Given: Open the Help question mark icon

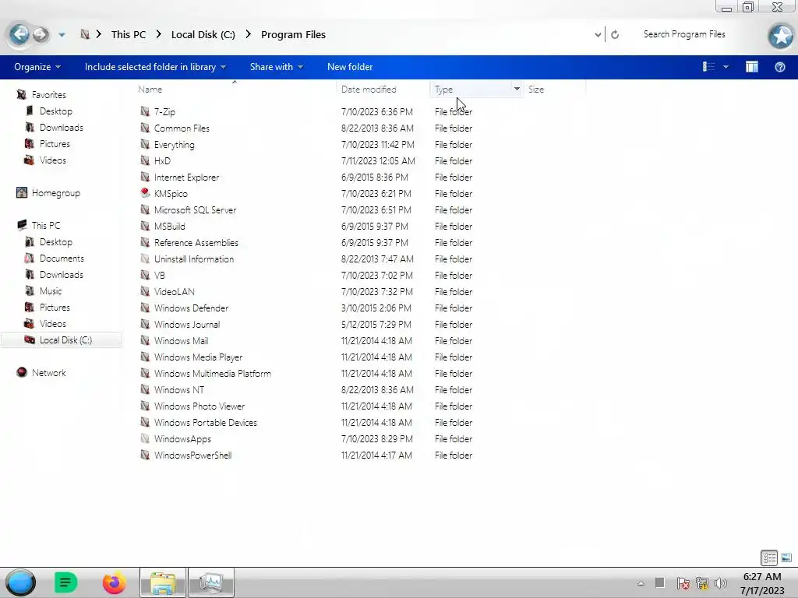Looking at the screenshot, I should (779, 67).
